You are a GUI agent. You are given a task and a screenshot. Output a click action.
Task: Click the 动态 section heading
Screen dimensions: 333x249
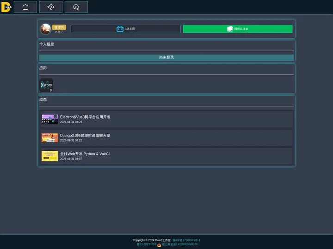(x=43, y=100)
